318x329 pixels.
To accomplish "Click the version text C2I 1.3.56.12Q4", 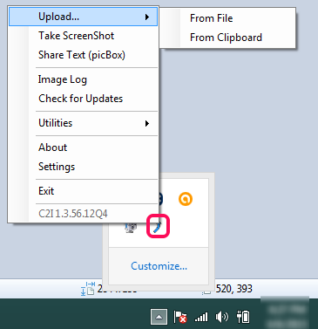I will pyautogui.click(x=73, y=214).
